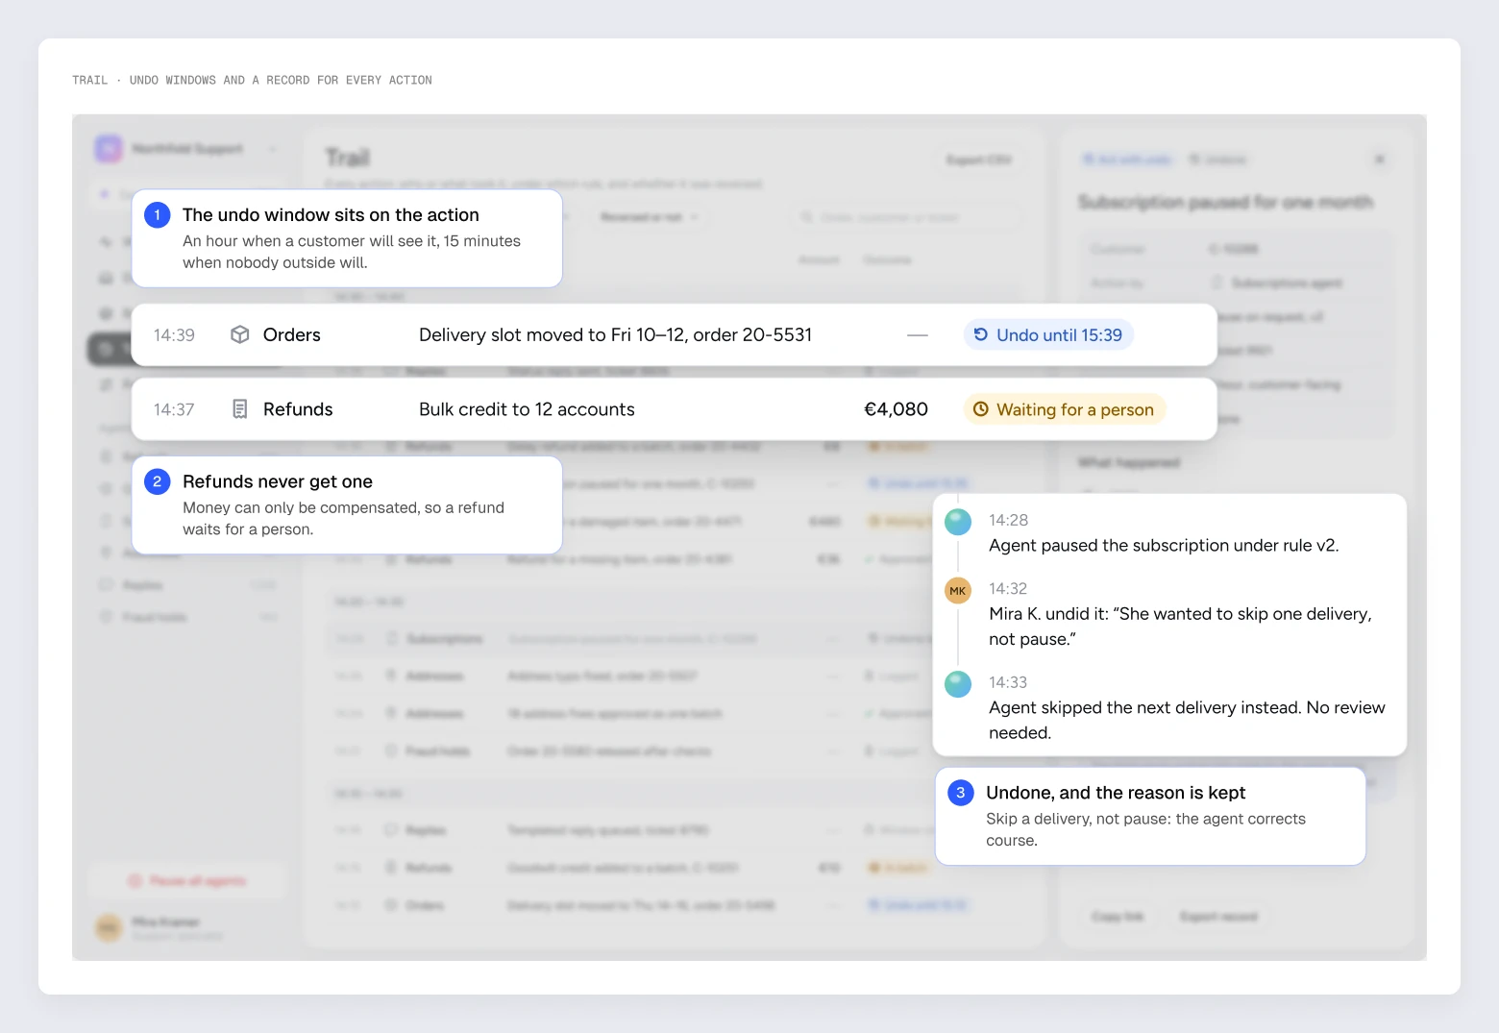
Task: Click the Copy link button
Action: point(1118,917)
